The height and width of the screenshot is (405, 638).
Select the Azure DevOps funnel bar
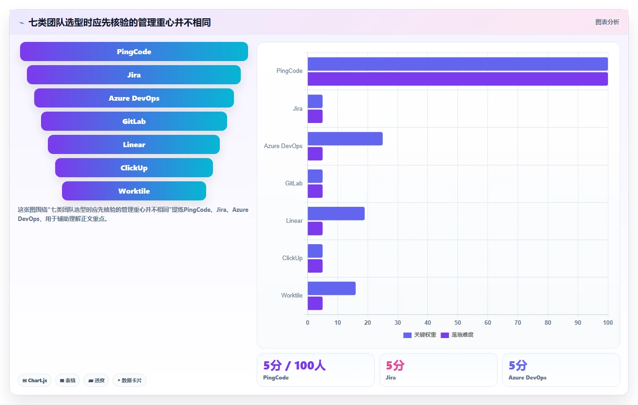[x=134, y=98]
